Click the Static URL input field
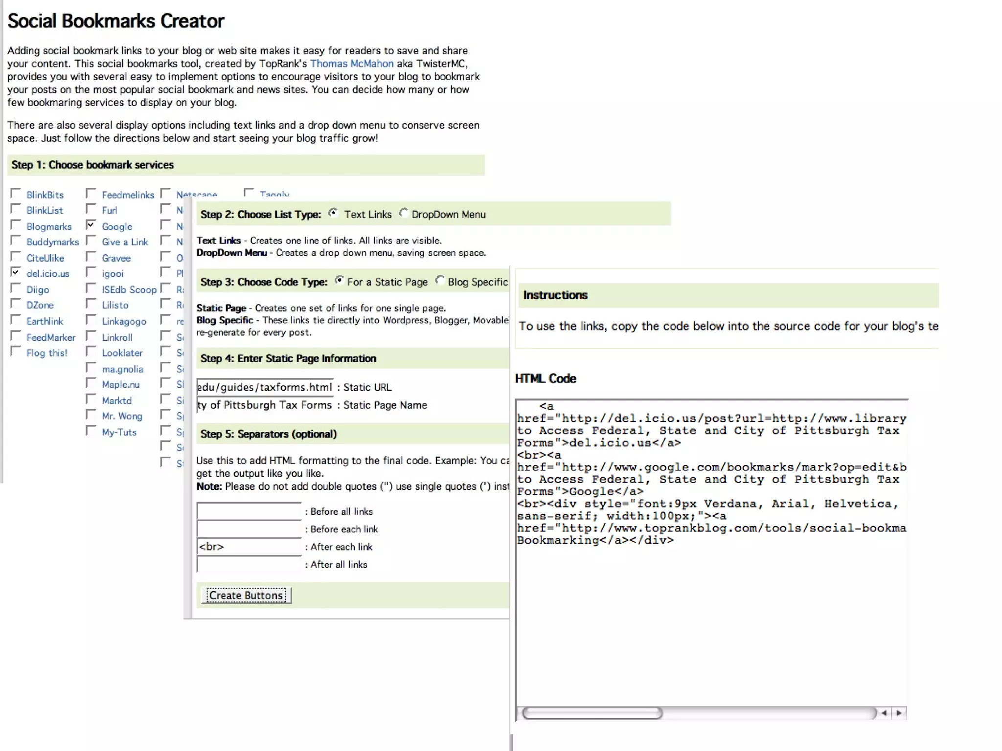 265,387
